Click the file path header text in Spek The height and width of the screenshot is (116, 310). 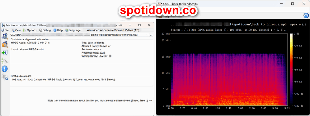click(228, 25)
